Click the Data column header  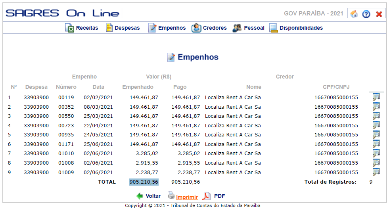tap(98, 87)
